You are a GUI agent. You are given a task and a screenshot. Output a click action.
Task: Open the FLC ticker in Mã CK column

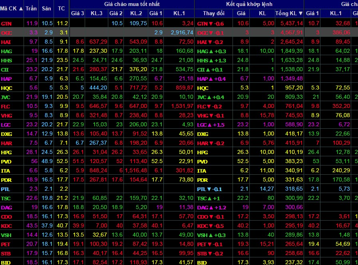6,106
